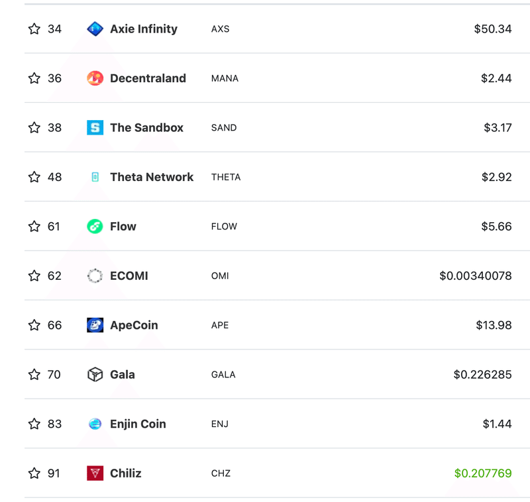Click the Gala price $0.226285
Viewport: 530px width, 502px height.
point(482,375)
